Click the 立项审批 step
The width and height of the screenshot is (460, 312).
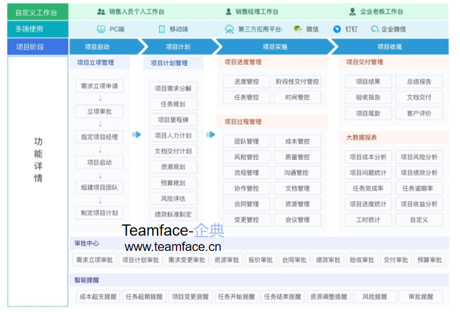(100, 111)
